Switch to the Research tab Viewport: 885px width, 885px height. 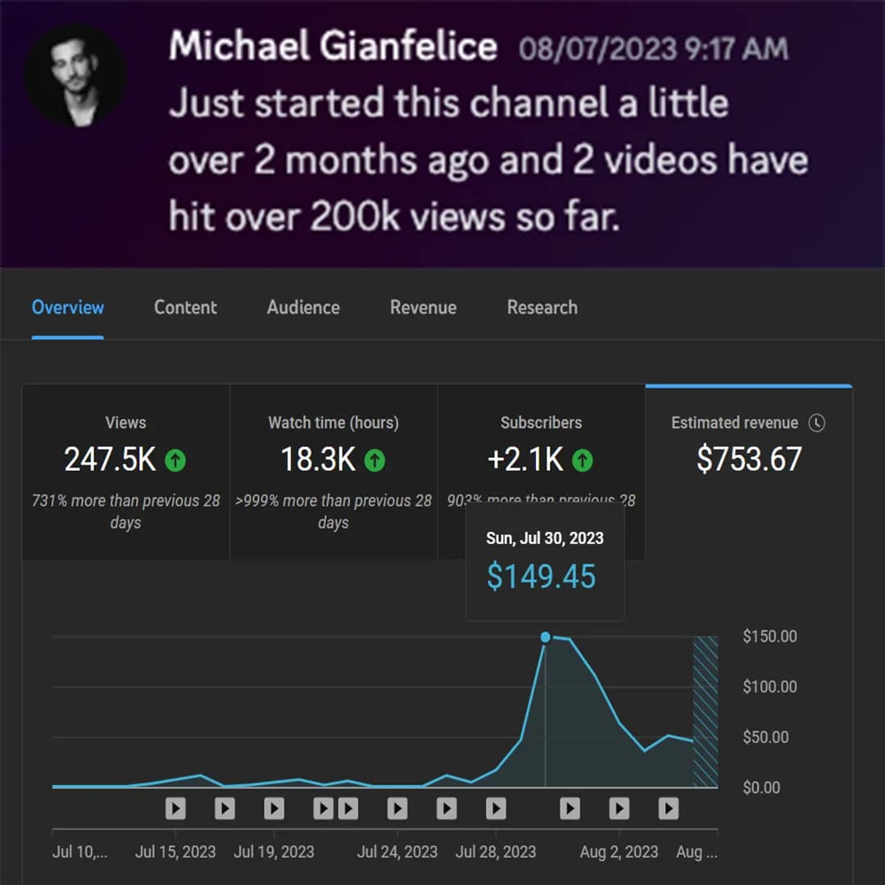(x=542, y=307)
